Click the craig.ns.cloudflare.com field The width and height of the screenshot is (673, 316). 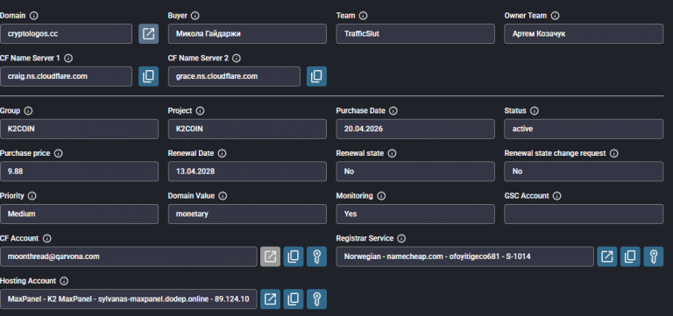pyautogui.click(x=66, y=76)
